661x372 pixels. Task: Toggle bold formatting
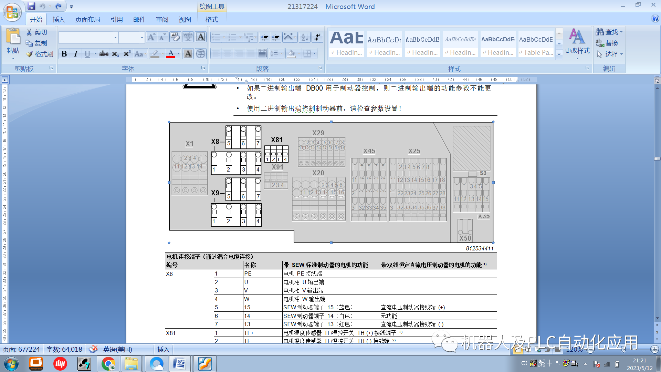coord(64,54)
